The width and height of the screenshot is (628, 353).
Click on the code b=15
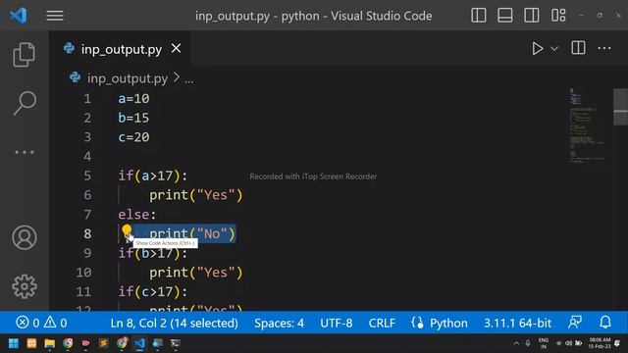[133, 118]
